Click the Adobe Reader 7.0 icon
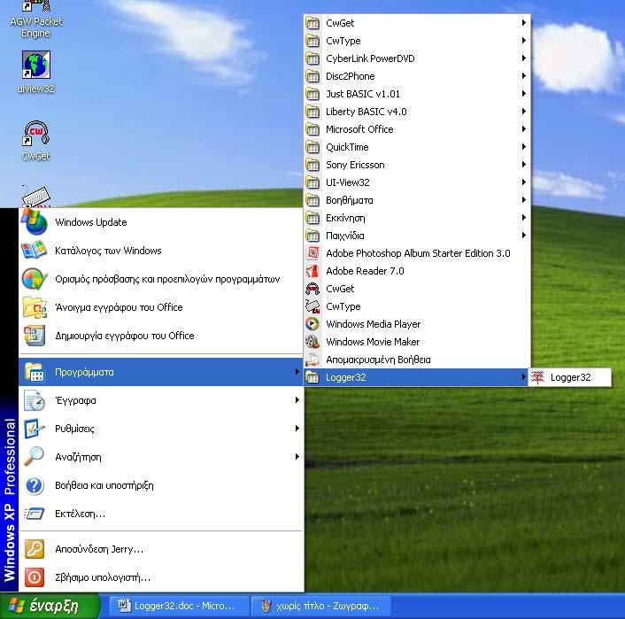The height and width of the screenshot is (619, 625). 312,271
